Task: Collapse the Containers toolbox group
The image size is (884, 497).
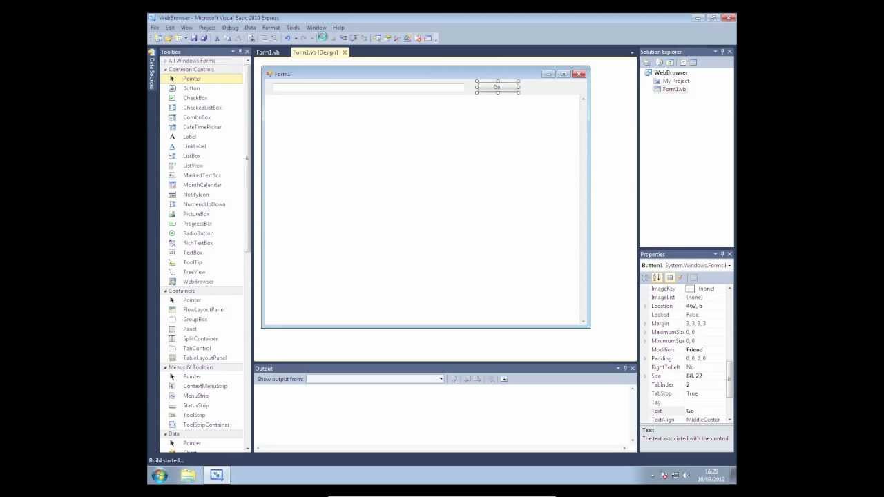Action: pos(165,291)
